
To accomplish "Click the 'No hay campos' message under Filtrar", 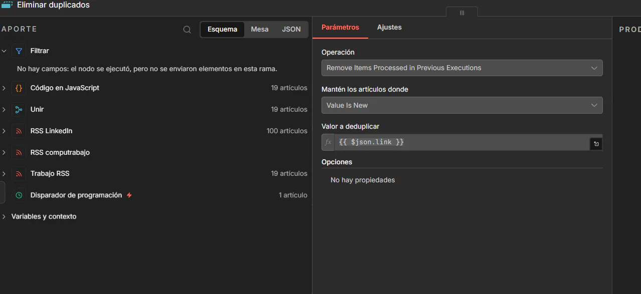I will [x=147, y=69].
